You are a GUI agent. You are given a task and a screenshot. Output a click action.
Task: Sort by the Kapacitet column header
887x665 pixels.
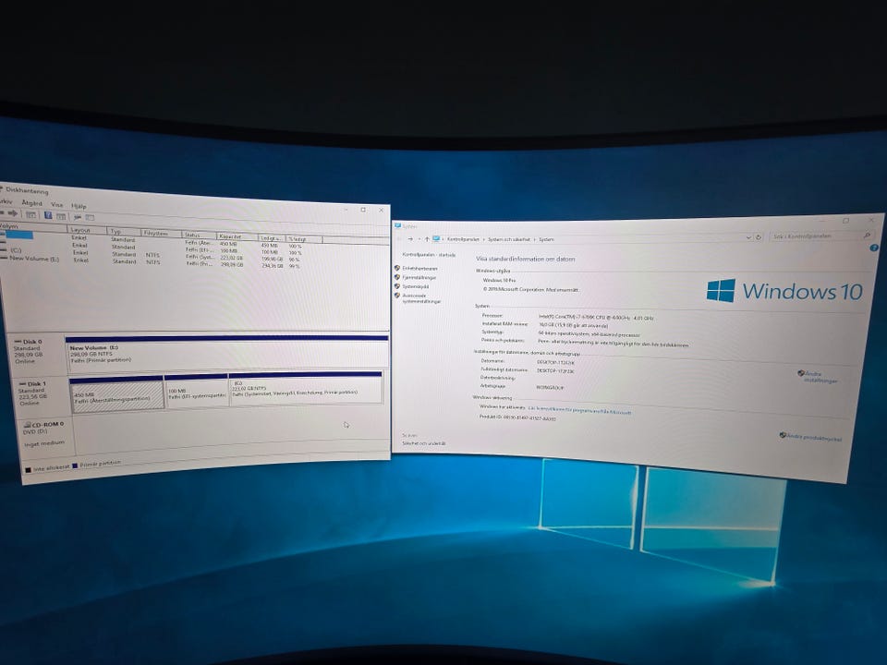(x=237, y=236)
